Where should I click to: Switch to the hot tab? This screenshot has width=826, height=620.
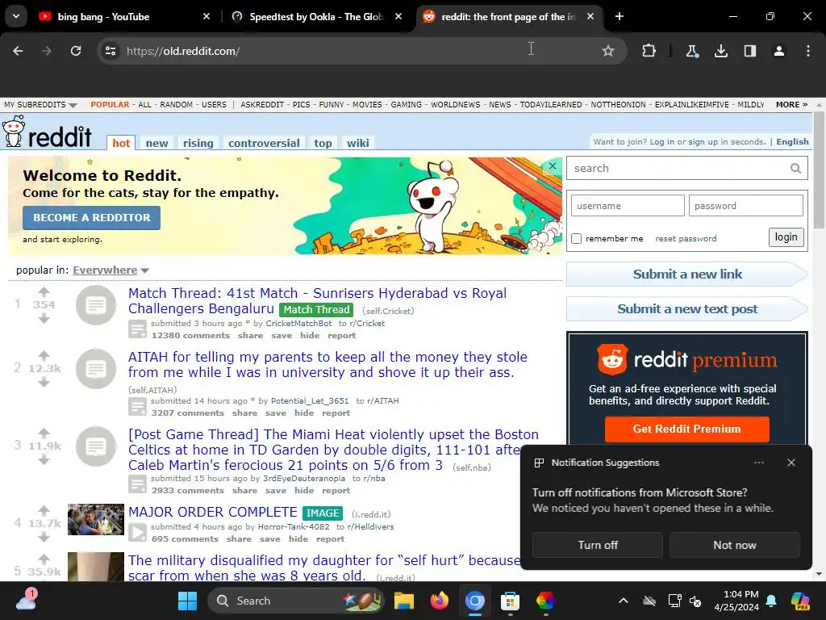point(121,143)
